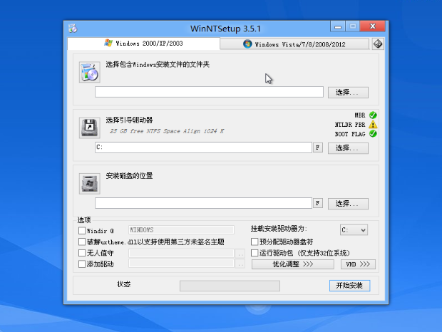
Task: Click the Windows installation source CD icon
Action: tap(89, 73)
